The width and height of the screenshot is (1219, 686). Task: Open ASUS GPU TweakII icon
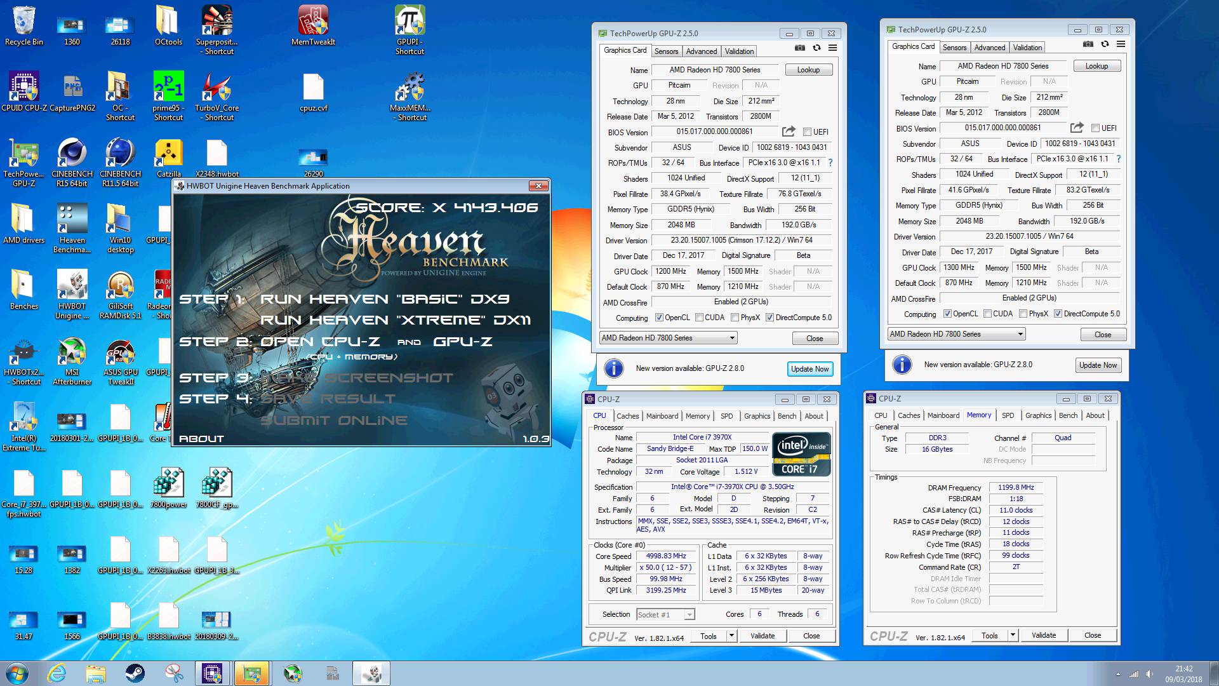click(x=120, y=360)
